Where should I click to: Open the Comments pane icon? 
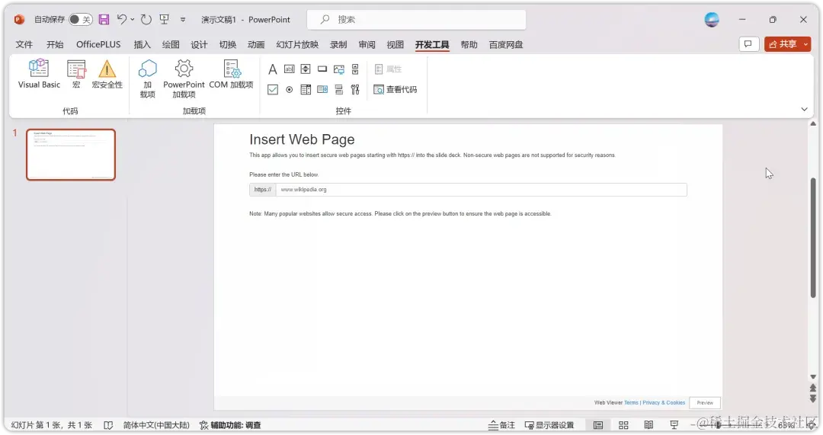[748, 44]
